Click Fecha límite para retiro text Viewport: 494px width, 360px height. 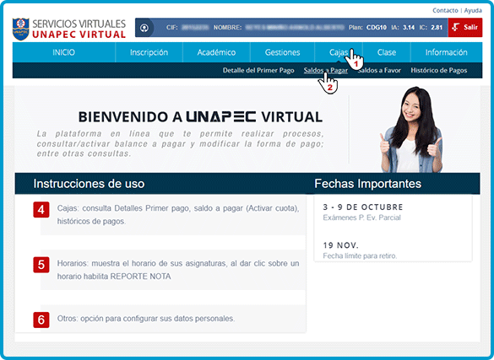(x=360, y=256)
